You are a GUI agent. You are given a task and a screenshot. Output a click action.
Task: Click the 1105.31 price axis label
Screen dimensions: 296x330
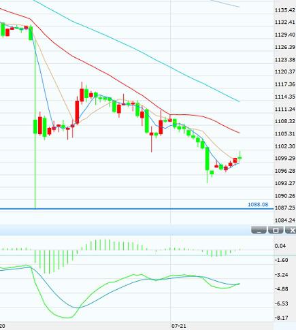tap(285, 134)
